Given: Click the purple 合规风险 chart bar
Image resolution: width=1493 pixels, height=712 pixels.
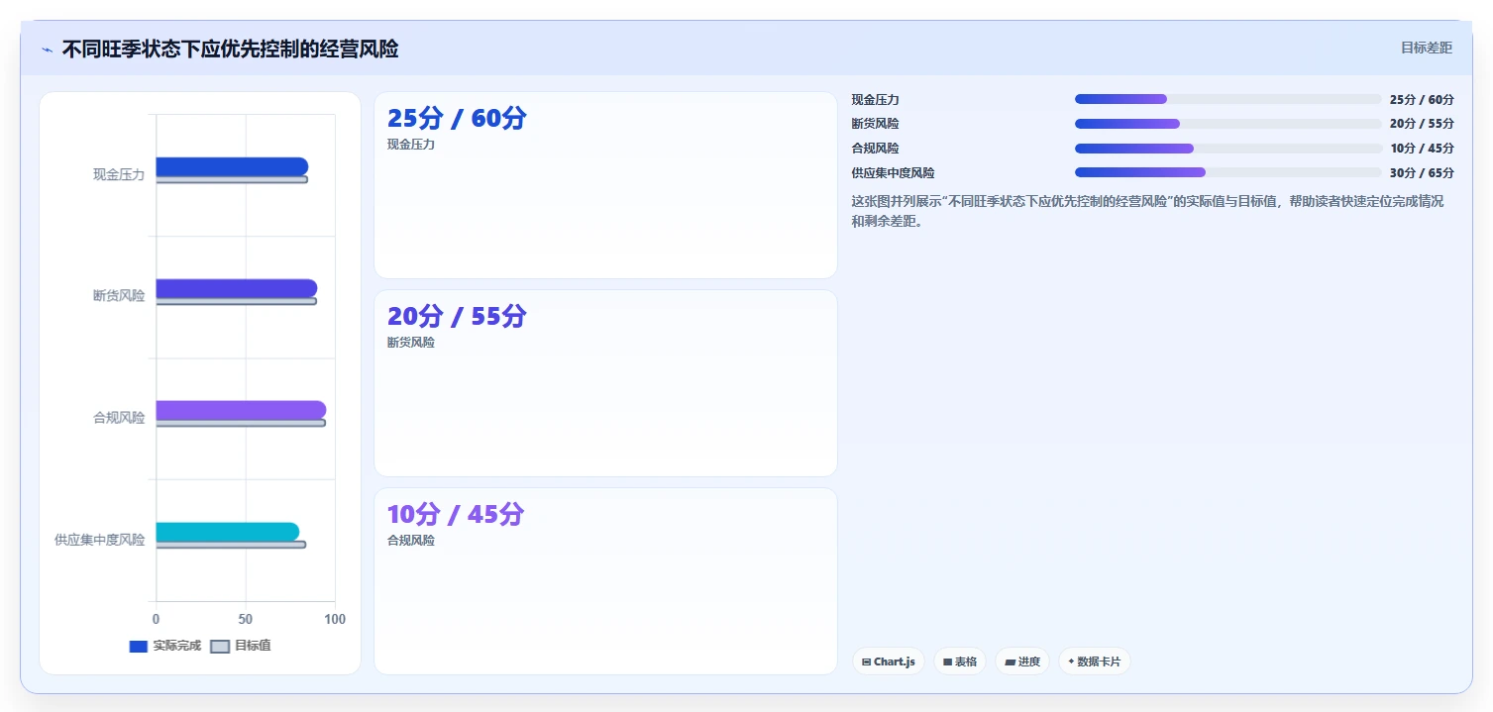Looking at the screenshot, I should [241, 410].
